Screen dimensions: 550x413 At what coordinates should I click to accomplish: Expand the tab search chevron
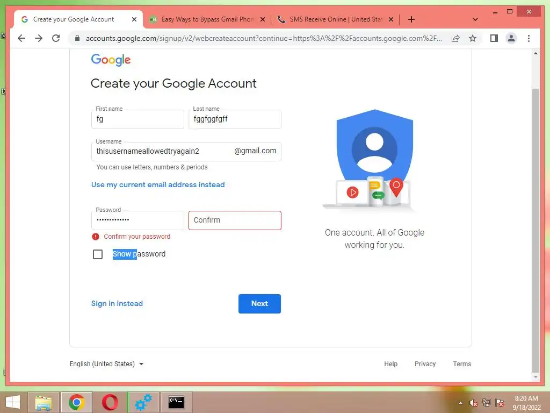(x=475, y=19)
